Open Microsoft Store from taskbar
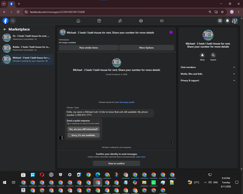The image size is (243, 194). pyautogui.click(x=23, y=175)
